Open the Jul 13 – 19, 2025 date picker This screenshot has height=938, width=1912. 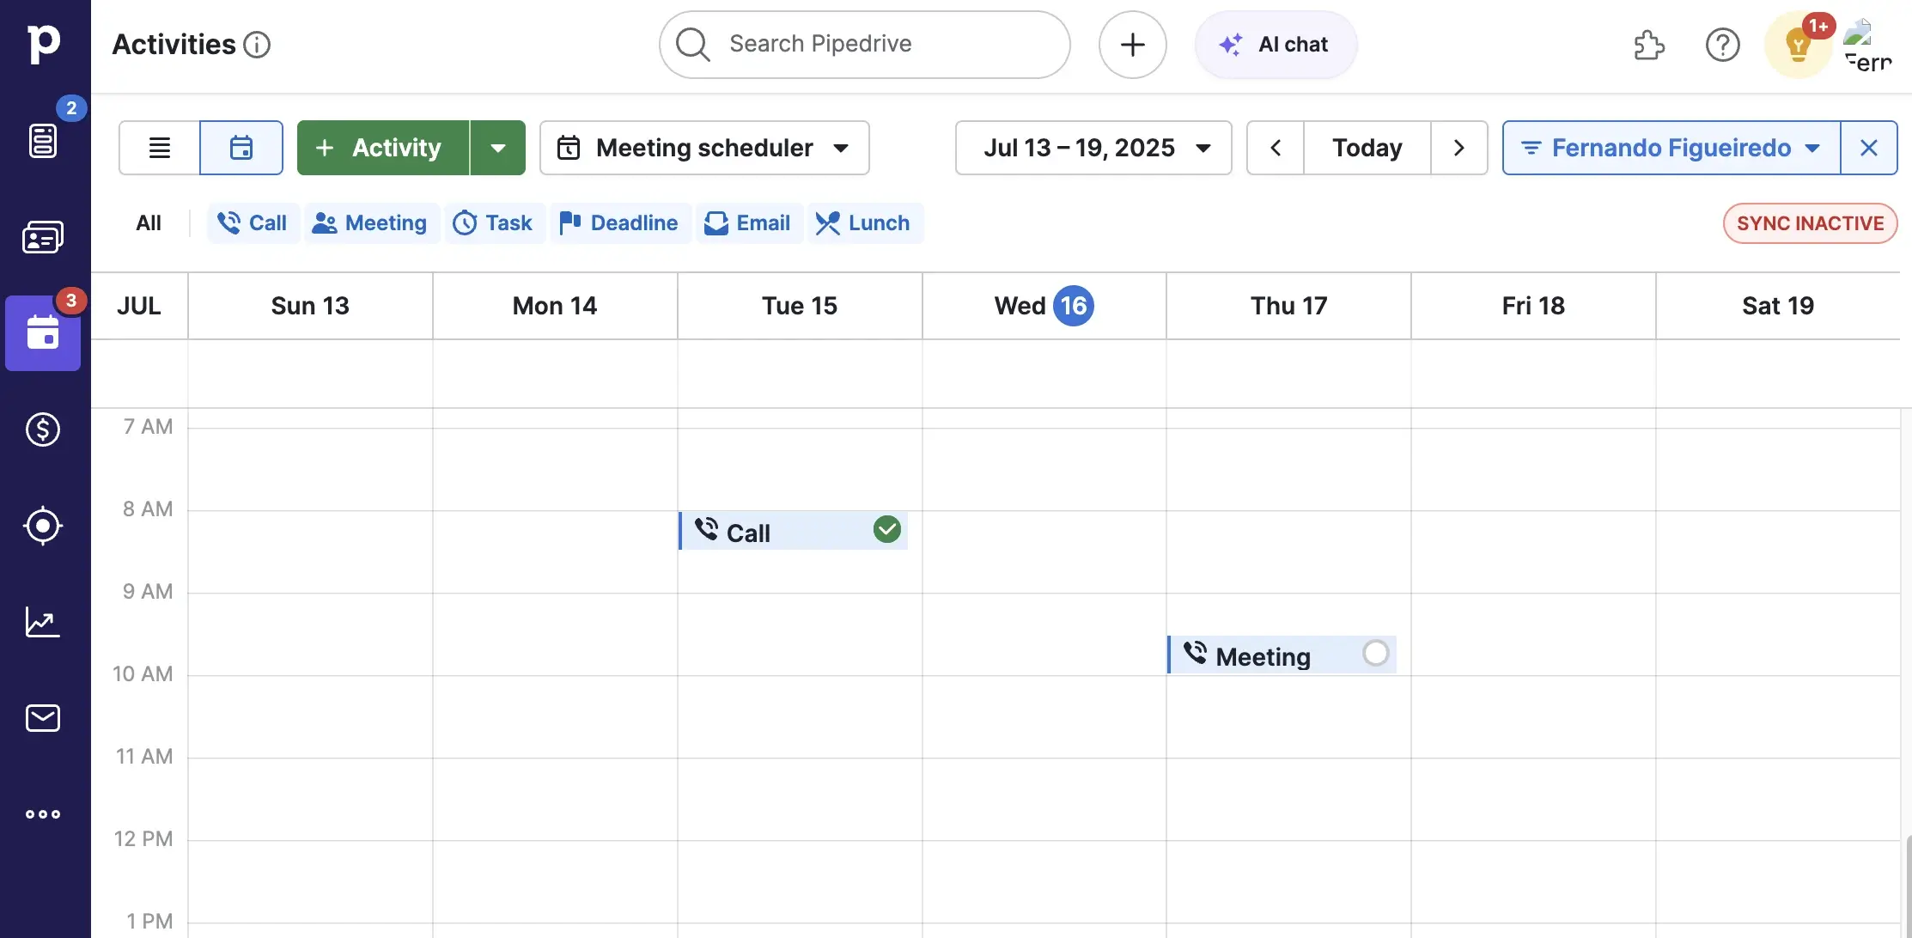coord(1093,148)
